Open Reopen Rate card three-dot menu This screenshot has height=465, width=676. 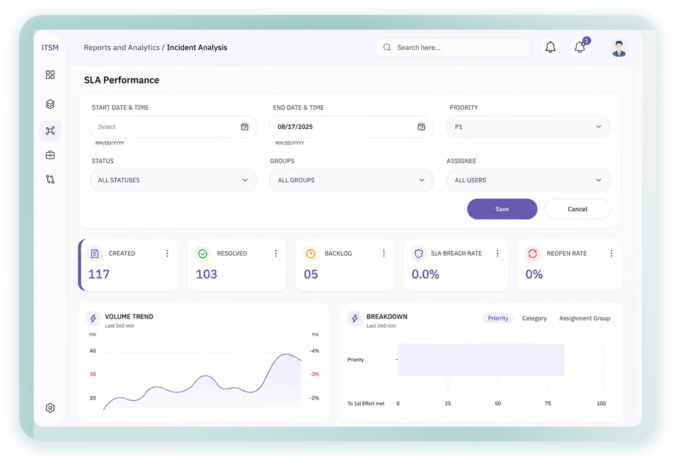(611, 253)
